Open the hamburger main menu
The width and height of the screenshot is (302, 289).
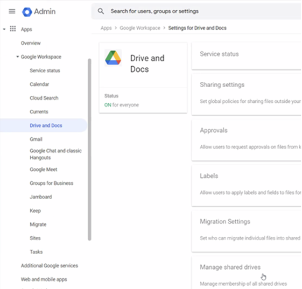point(12,11)
